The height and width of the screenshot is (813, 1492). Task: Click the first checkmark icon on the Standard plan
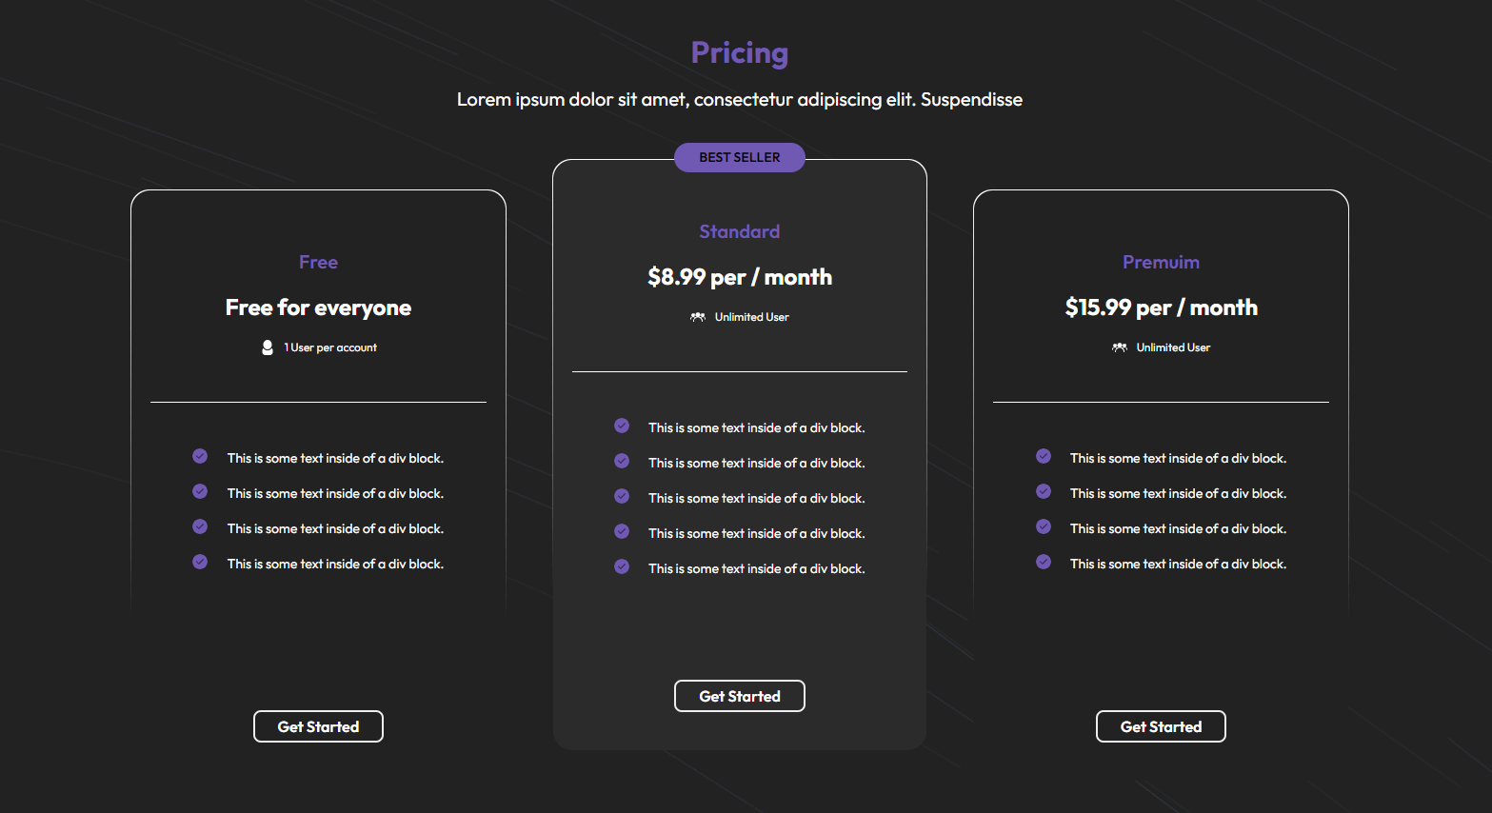coord(622,426)
